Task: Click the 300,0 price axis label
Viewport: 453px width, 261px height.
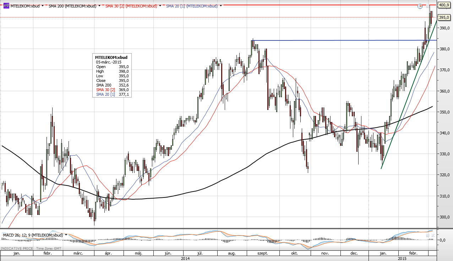Action: point(444,217)
